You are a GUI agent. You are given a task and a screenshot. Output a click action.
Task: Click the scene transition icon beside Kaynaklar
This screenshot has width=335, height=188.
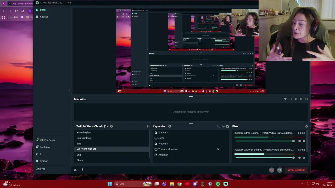pyautogui.click(x=149, y=126)
